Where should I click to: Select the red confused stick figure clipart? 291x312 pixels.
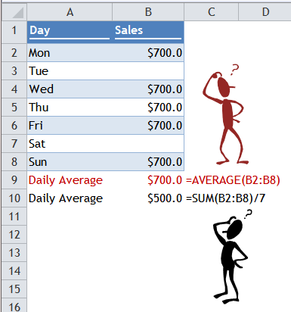pos(226,114)
